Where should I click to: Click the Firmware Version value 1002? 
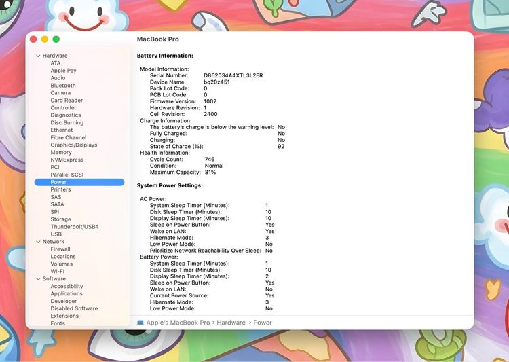[210, 101]
